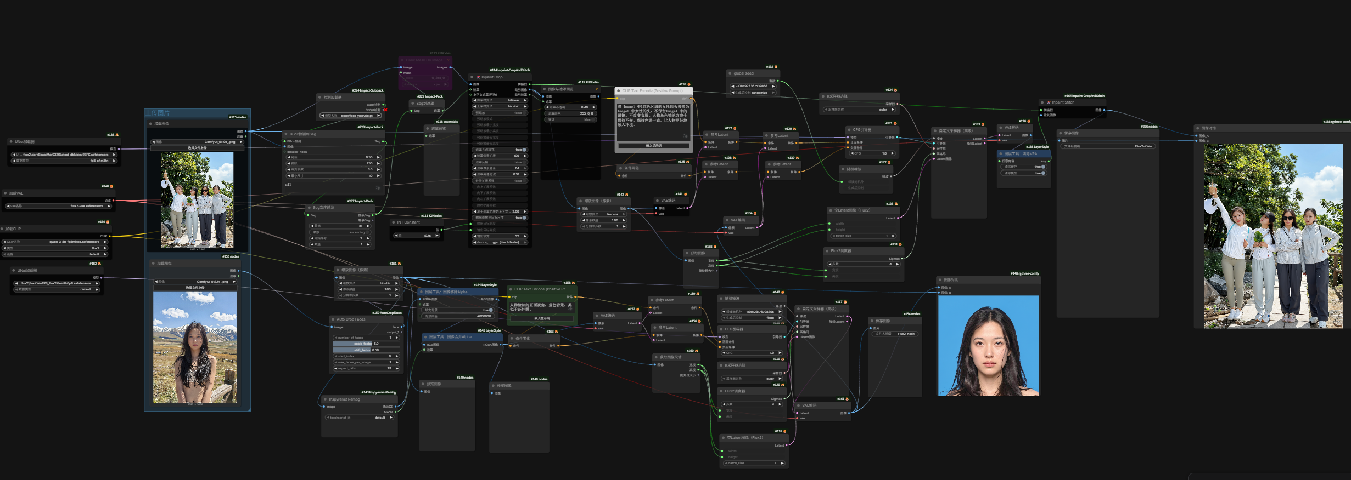Open the vae名称 flux2-vae.safetensors dropdown

click(x=58, y=206)
